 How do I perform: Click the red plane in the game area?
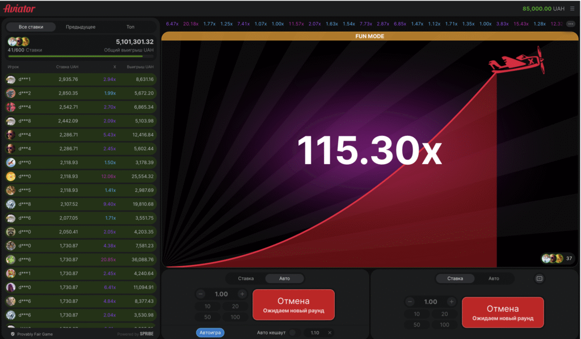click(517, 61)
